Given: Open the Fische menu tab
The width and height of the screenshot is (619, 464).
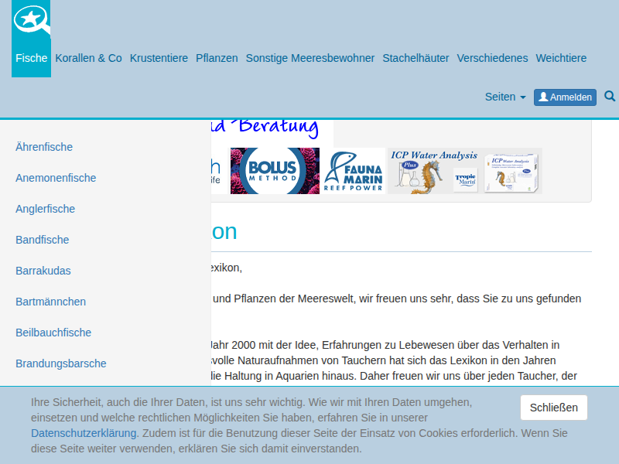Looking at the screenshot, I should tap(31, 58).
